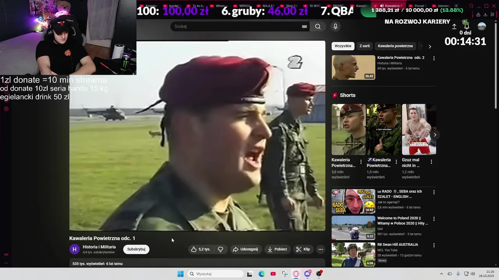Click the YouTube notifications bell
Viewport: 499px width, 280px height.
coord(466,26)
